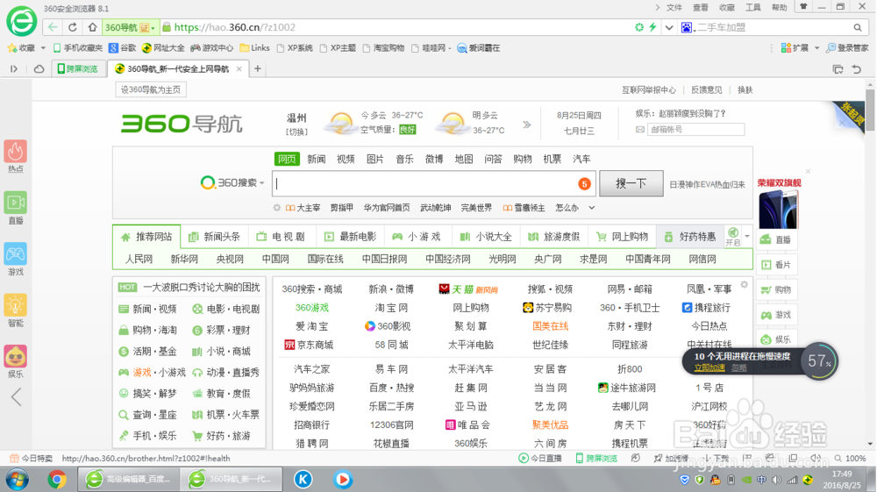Open 小游戏 category tab
This screenshot has height=492, width=877.
pos(417,237)
